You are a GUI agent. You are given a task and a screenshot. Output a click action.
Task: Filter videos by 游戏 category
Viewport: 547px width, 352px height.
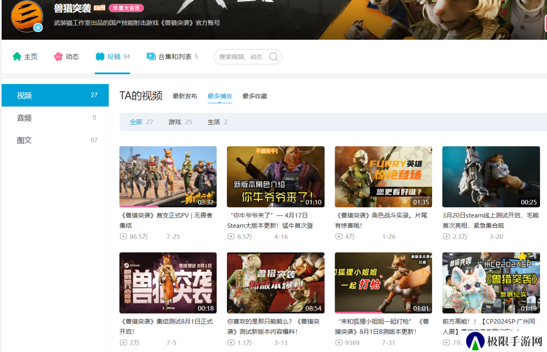180,122
